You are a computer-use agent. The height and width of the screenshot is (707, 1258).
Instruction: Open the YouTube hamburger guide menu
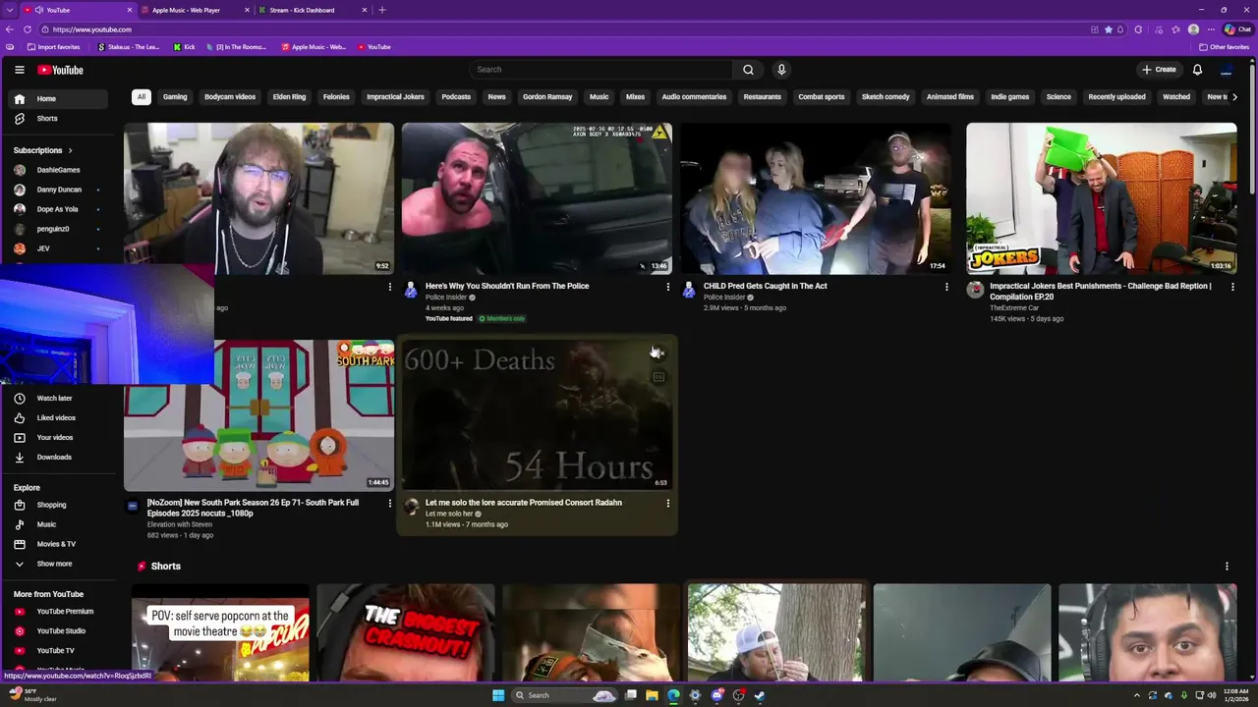pos(19,70)
